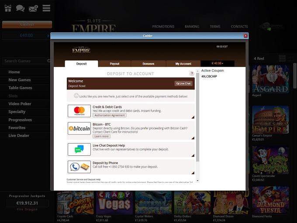Go to Home in sidebar
Image resolution: width=297 pixels, height=223 pixels.
coord(14,72)
